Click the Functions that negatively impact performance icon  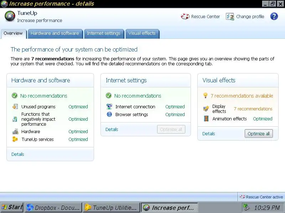[15, 119]
